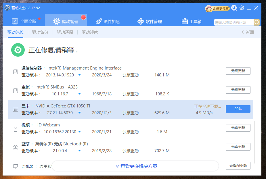Expand version dropdown for 27.21.14.6079
Image resolution: width=266 pixels, height=179 pixels.
click(x=79, y=113)
